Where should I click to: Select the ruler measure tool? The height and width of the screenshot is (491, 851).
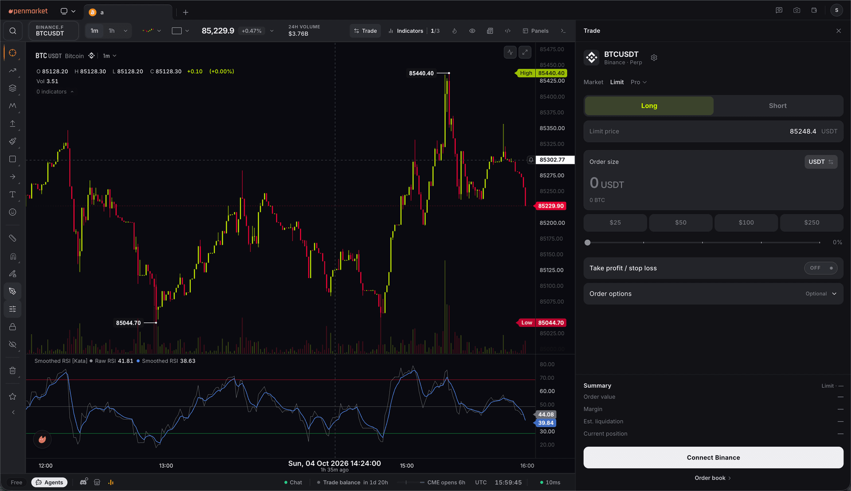pyautogui.click(x=12, y=238)
